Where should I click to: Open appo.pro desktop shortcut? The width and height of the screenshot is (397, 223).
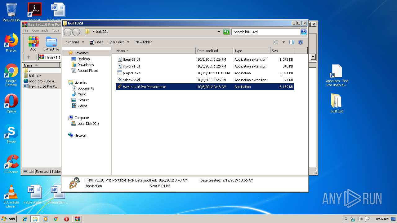[x=337, y=75]
